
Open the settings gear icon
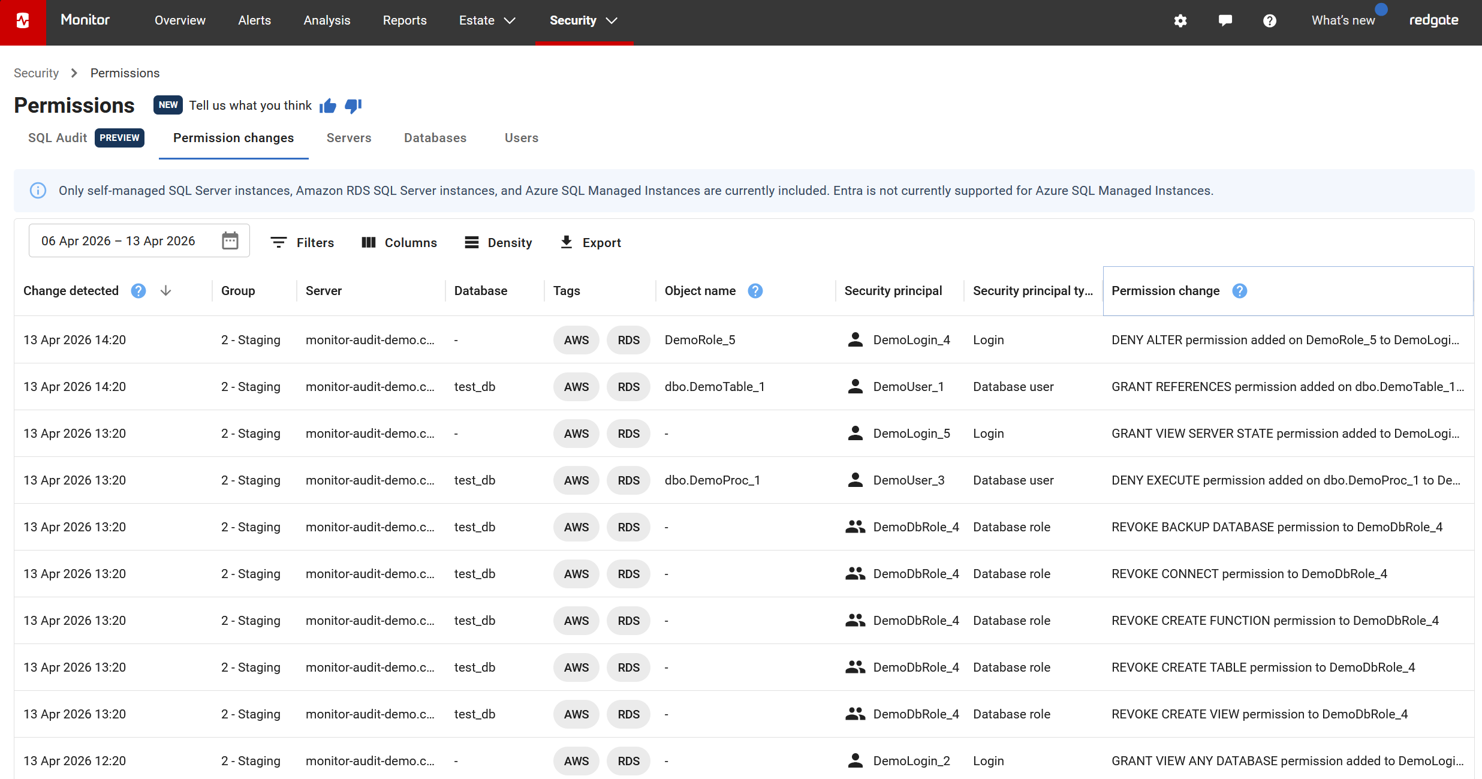(x=1180, y=21)
